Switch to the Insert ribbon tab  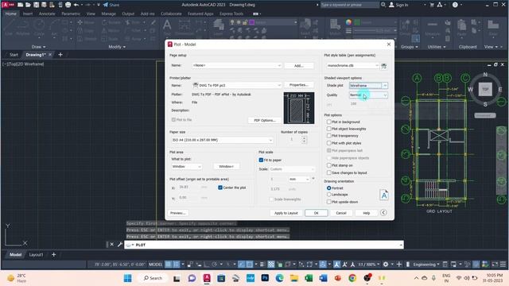click(x=28, y=14)
